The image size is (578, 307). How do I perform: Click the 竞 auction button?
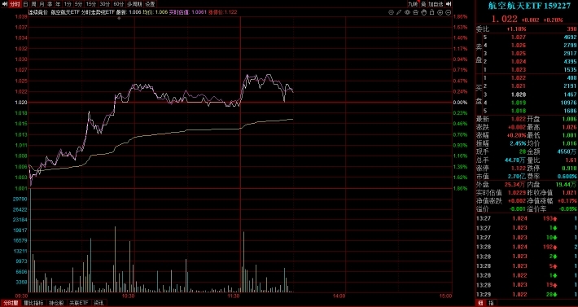(423, 4)
